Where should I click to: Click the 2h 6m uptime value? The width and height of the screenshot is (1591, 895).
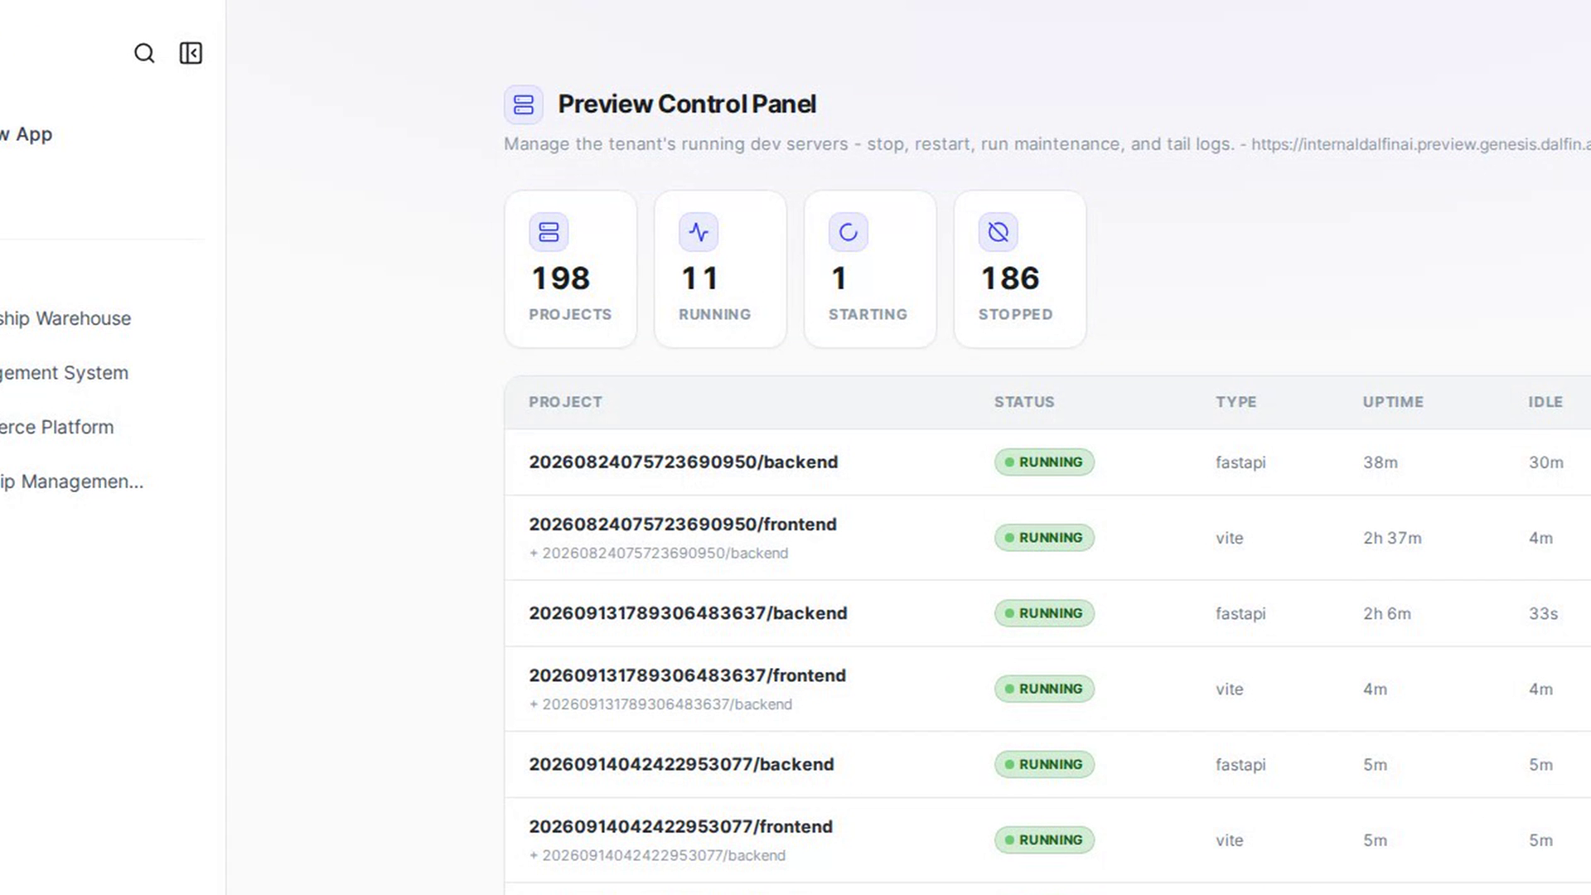(1386, 613)
